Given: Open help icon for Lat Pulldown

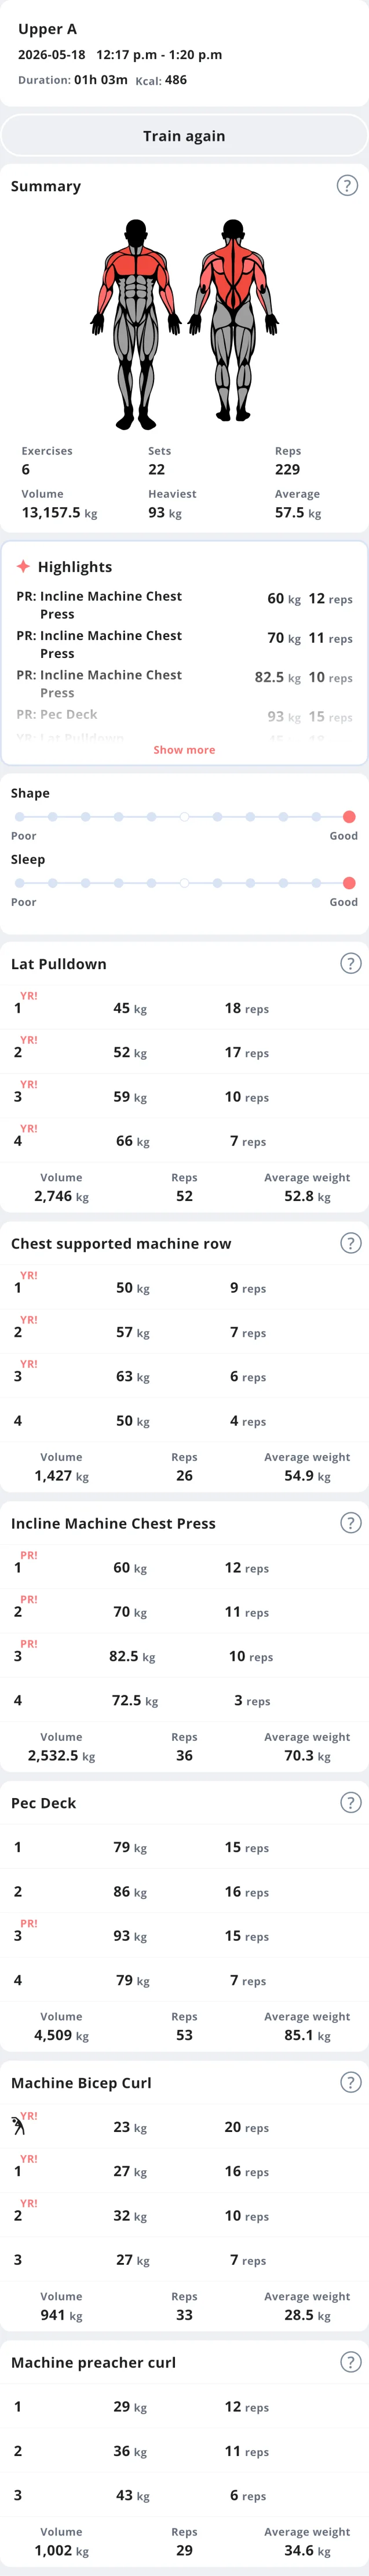Looking at the screenshot, I should 350,963.
